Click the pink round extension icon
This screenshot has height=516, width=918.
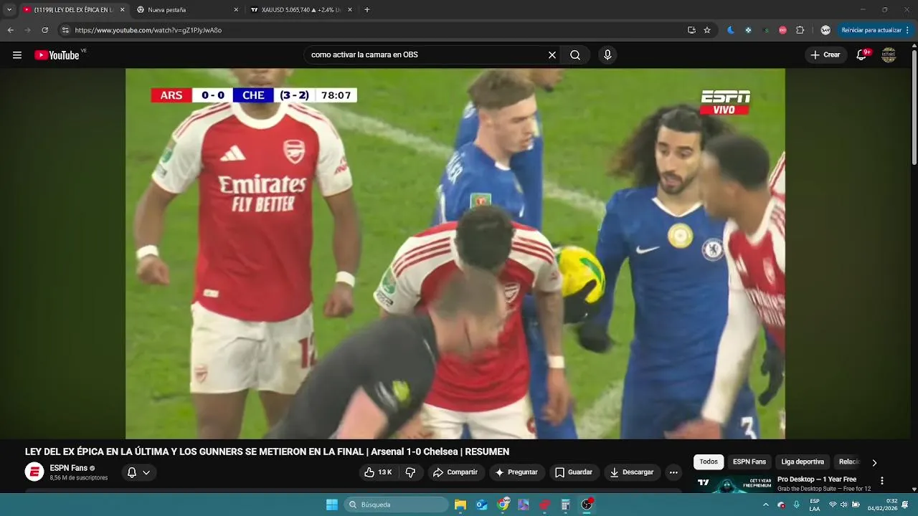(782, 30)
